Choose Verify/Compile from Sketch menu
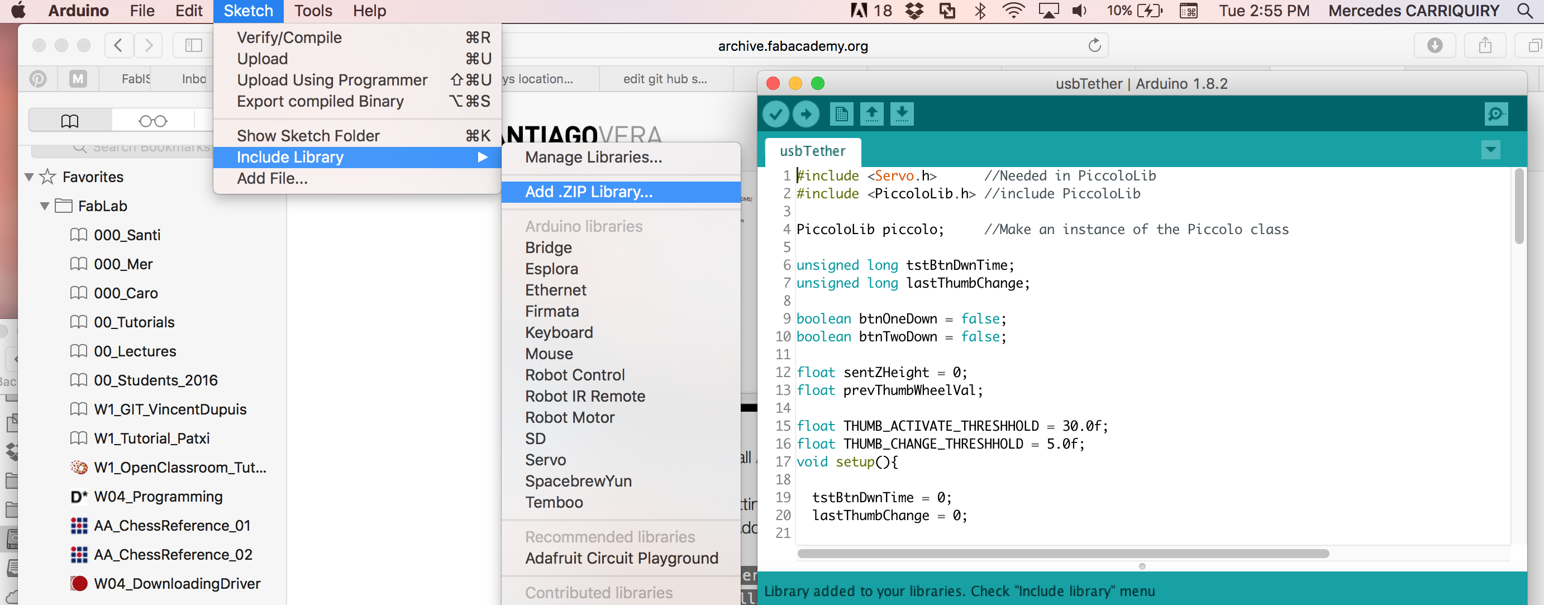Screen dimensions: 1544x605 357,37
